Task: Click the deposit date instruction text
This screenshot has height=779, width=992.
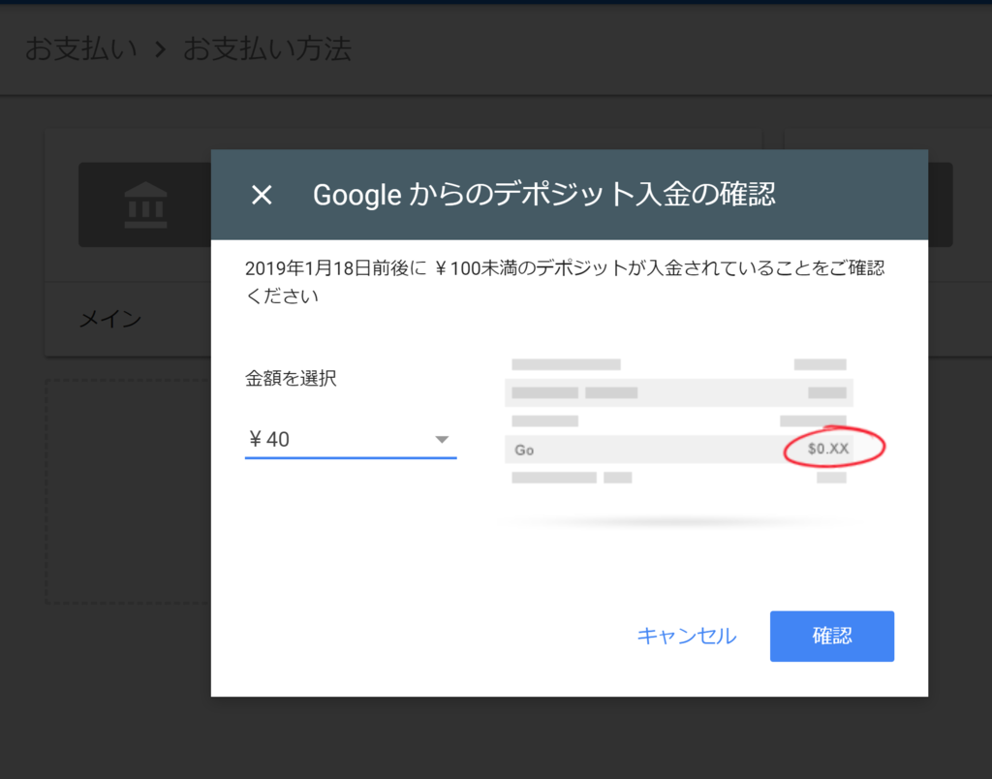Action: click(x=565, y=282)
